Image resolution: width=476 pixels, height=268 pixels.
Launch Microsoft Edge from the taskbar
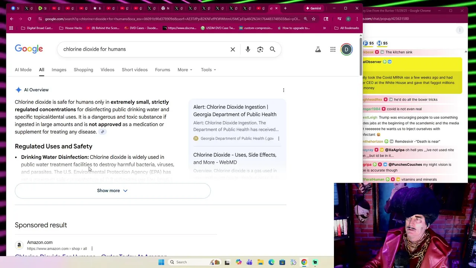271,262
